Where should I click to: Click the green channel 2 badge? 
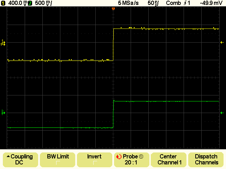30,3
